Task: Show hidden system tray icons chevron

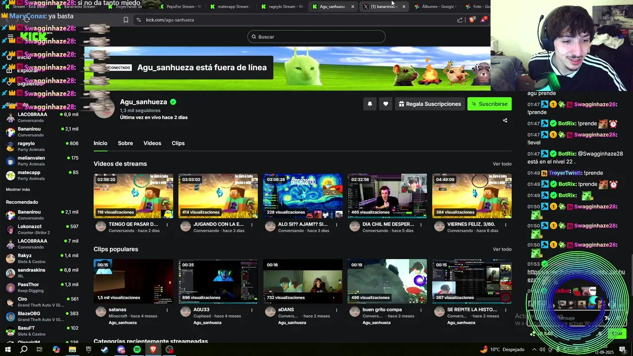Action: [x=534, y=350]
